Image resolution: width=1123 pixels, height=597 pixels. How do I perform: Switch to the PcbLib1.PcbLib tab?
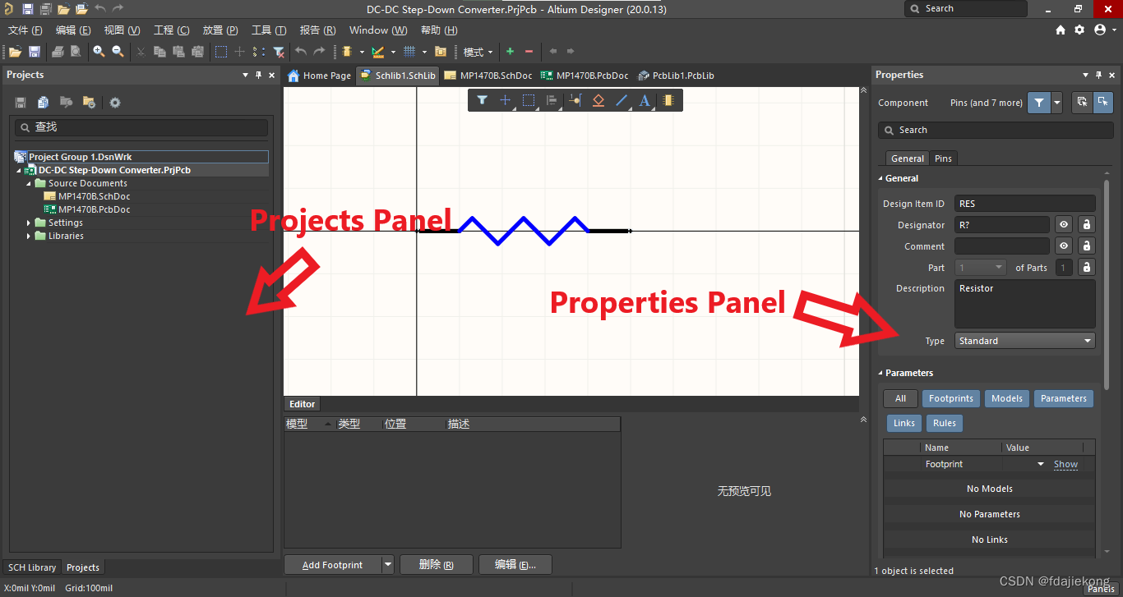click(676, 76)
